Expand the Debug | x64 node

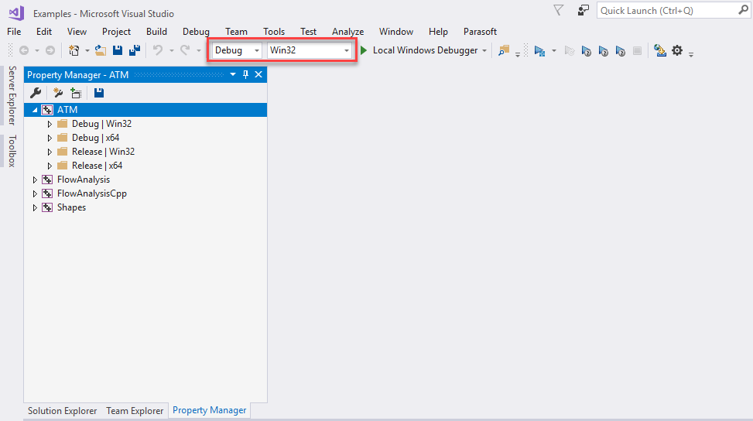[x=50, y=138]
